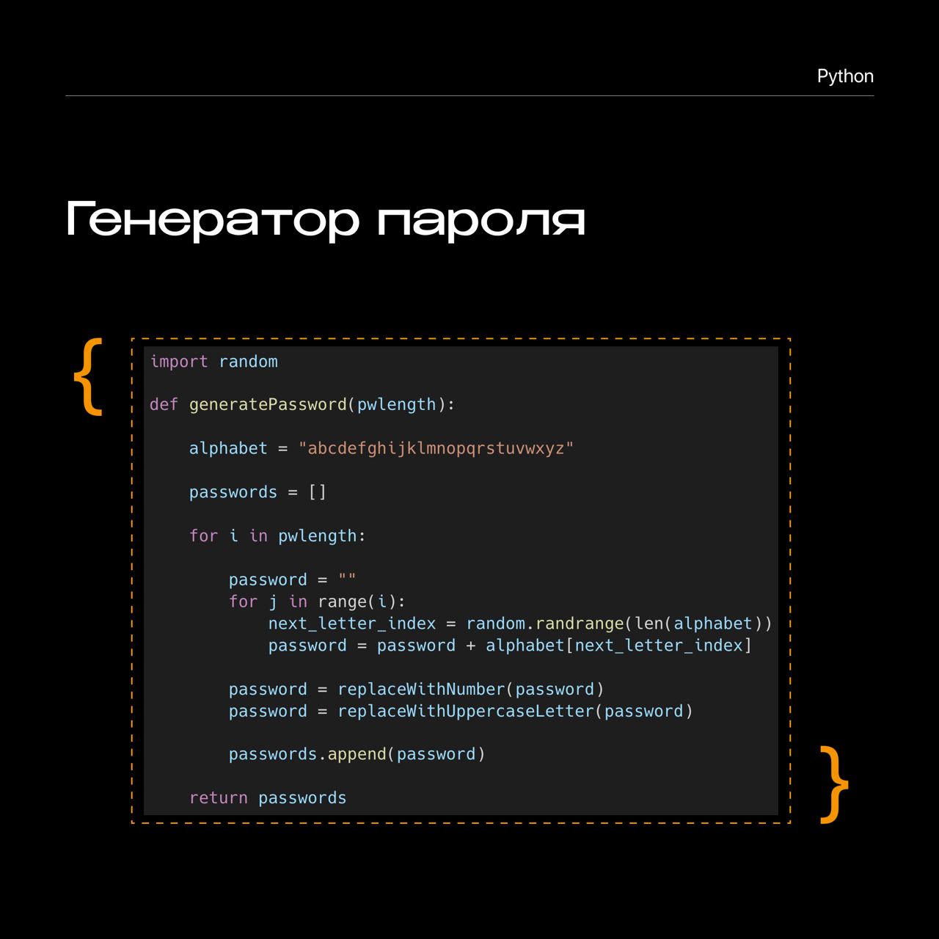Click the "def generatePassword(pwlength):" line

click(302, 405)
